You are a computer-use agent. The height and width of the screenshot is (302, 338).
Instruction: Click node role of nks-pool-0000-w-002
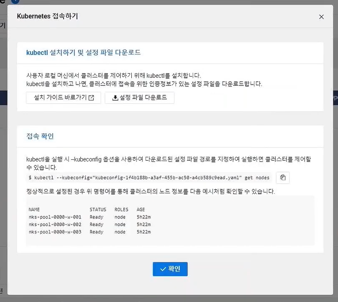pos(120,224)
